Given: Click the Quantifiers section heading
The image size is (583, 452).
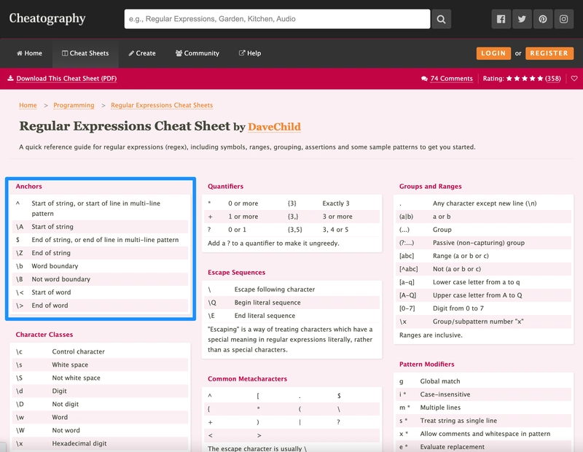Looking at the screenshot, I should pyautogui.click(x=225, y=187).
